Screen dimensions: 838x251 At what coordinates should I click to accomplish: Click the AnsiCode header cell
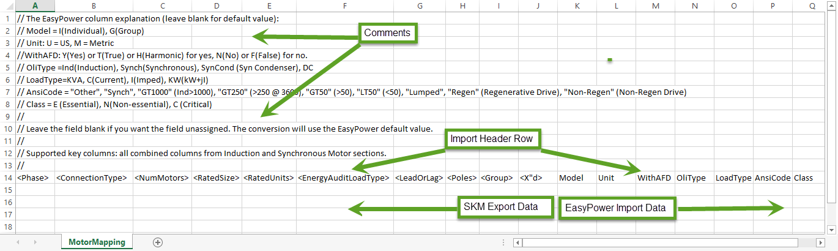click(x=772, y=178)
